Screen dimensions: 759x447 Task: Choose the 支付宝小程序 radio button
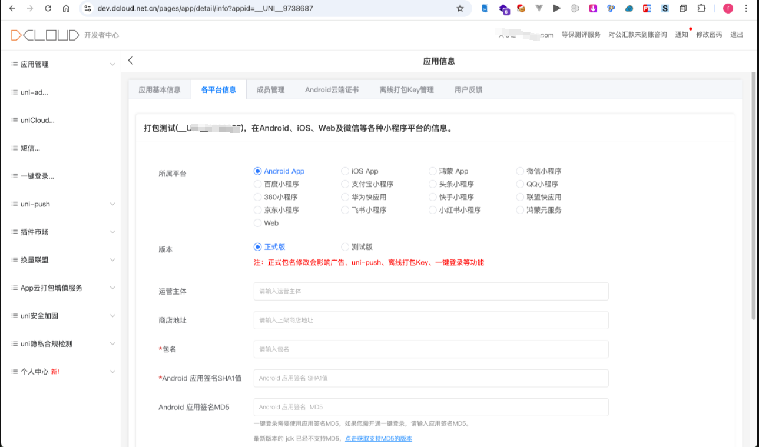pos(345,184)
